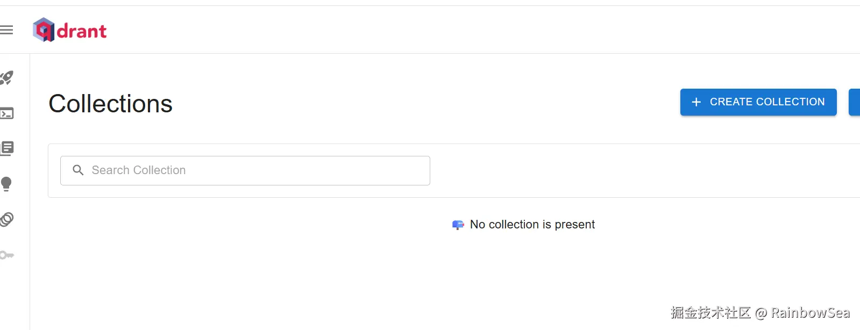Click the "drant" logo text

pos(82,31)
